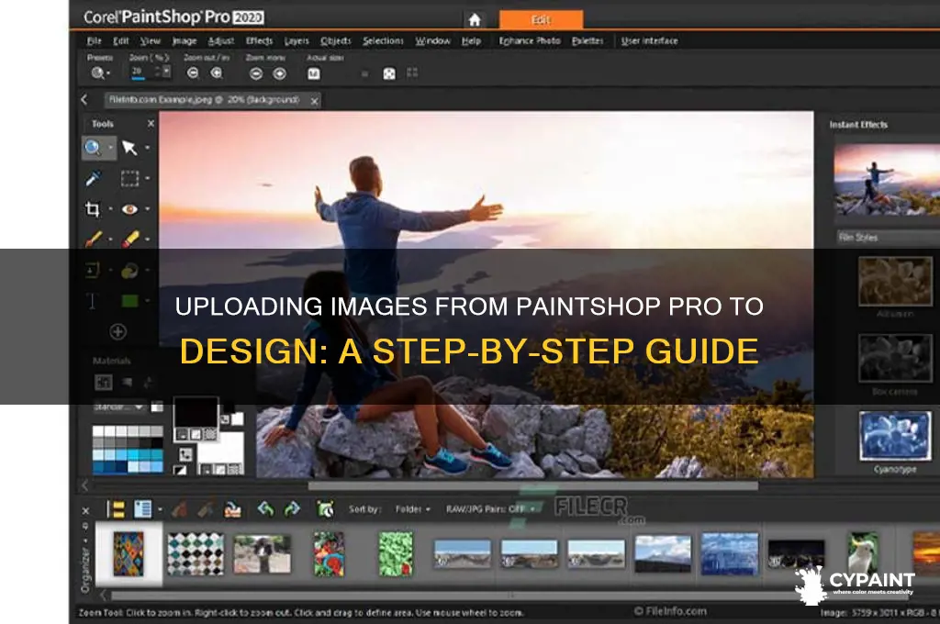Image resolution: width=940 pixels, height=624 pixels.
Task: Close the FileInfo.com Example.jpeg document tab
Action: 314,101
